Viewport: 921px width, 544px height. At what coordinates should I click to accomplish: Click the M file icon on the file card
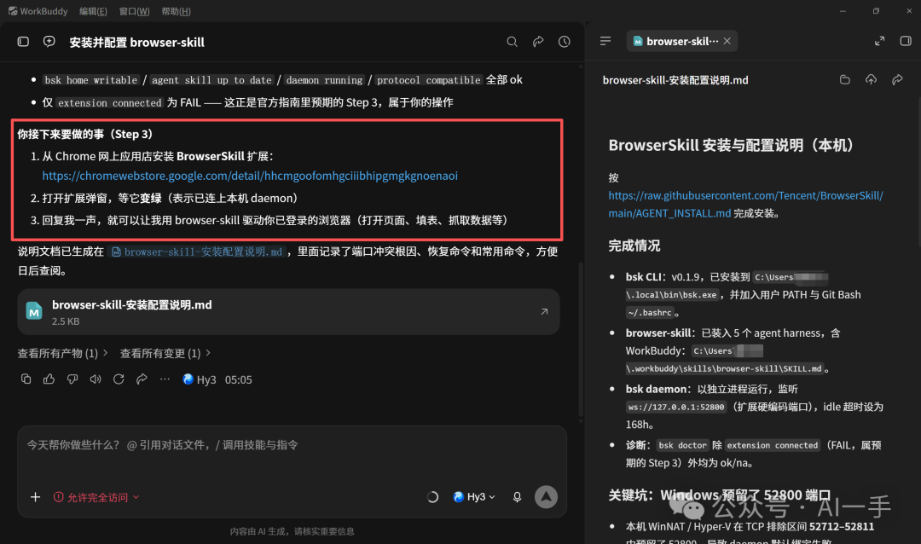click(x=34, y=310)
